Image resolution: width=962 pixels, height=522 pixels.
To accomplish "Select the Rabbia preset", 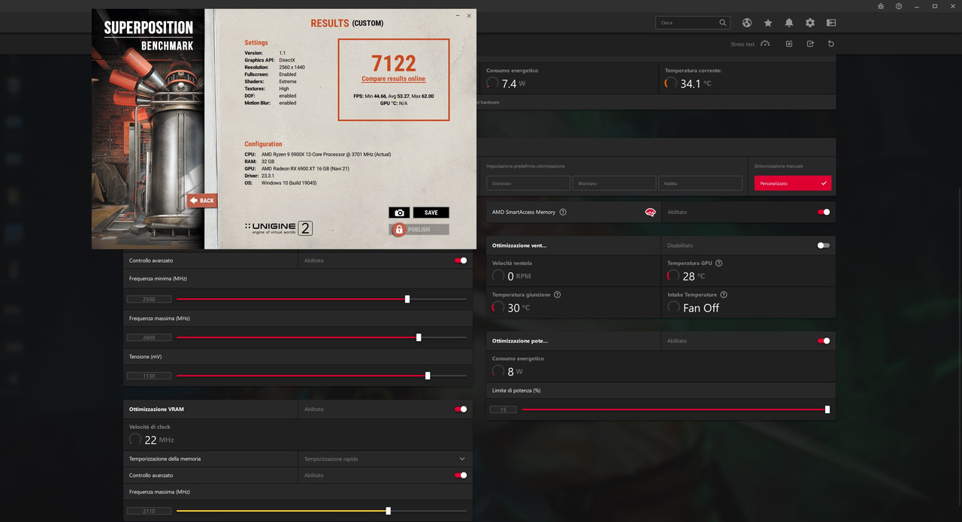I will (700, 183).
